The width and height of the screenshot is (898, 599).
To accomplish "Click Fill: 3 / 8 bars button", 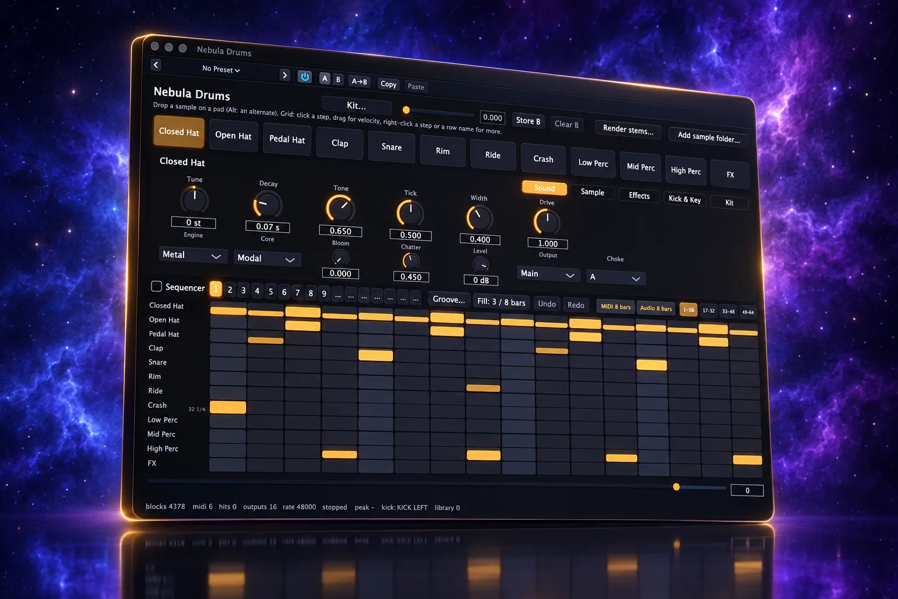I will pyautogui.click(x=501, y=302).
